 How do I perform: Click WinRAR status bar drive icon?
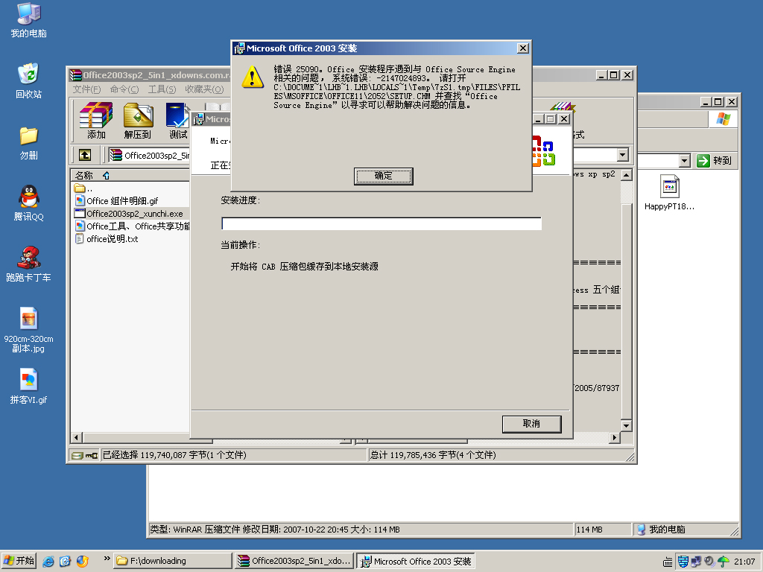[77, 455]
